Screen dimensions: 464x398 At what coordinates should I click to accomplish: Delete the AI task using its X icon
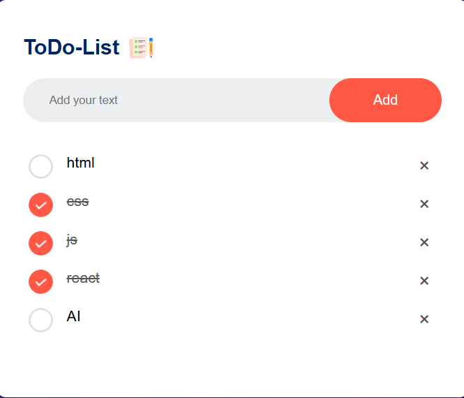(x=424, y=319)
